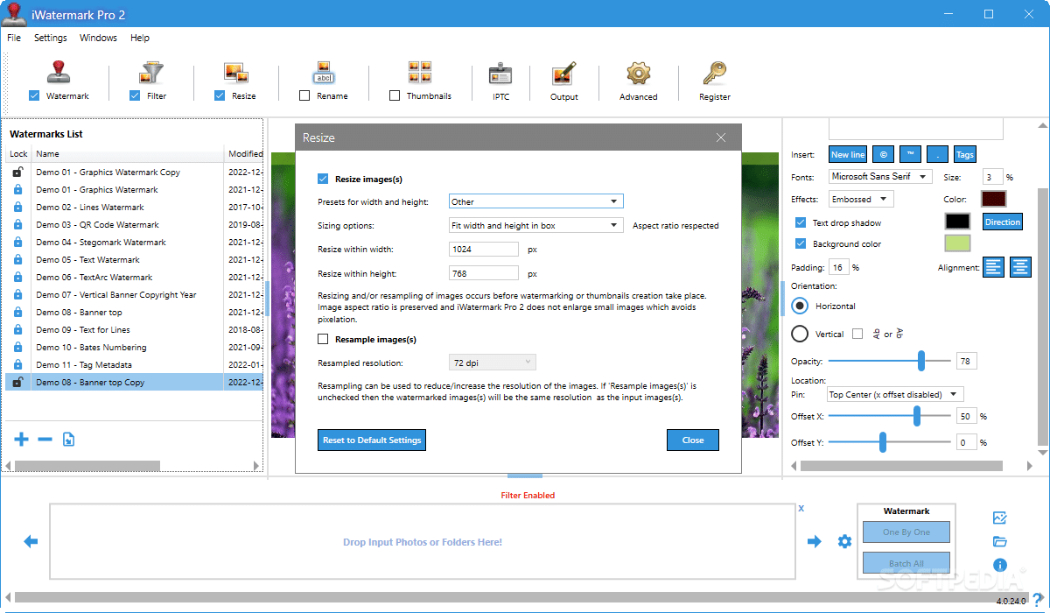This screenshot has width=1050, height=613.
Task: Insert trademark symbol button
Action: 911,154
